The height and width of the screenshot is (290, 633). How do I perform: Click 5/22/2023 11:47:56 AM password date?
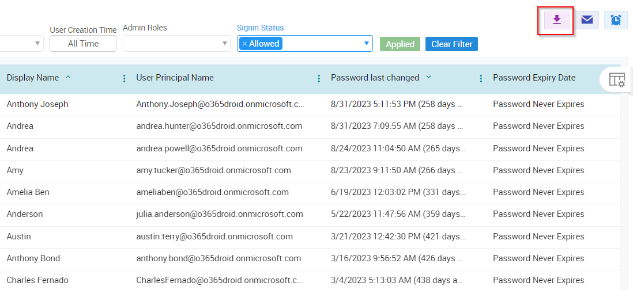(398, 214)
